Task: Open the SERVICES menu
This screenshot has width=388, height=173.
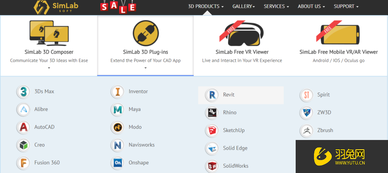Action: tap(276, 6)
